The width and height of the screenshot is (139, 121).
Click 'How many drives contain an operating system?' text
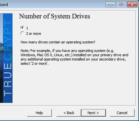click(58, 42)
